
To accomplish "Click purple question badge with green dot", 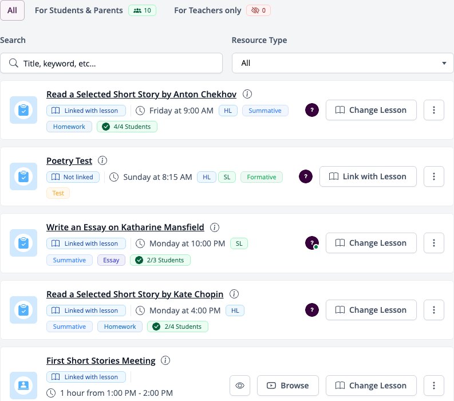I will pos(312,243).
